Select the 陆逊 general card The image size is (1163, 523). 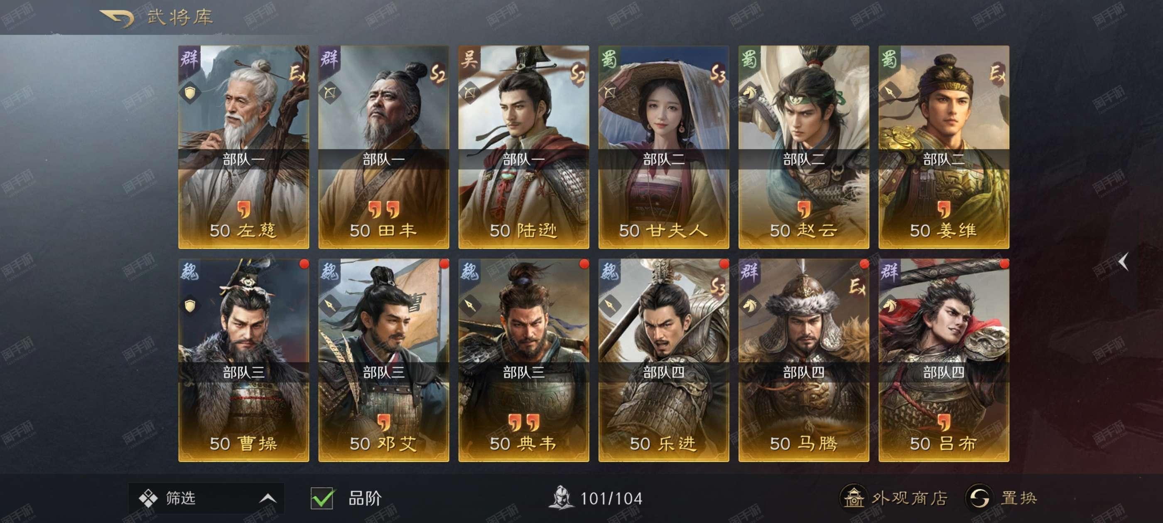[x=524, y=147]
